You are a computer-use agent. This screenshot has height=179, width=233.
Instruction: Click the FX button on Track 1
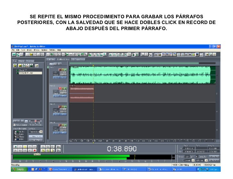pyautogui.click(x=63, y=77)
